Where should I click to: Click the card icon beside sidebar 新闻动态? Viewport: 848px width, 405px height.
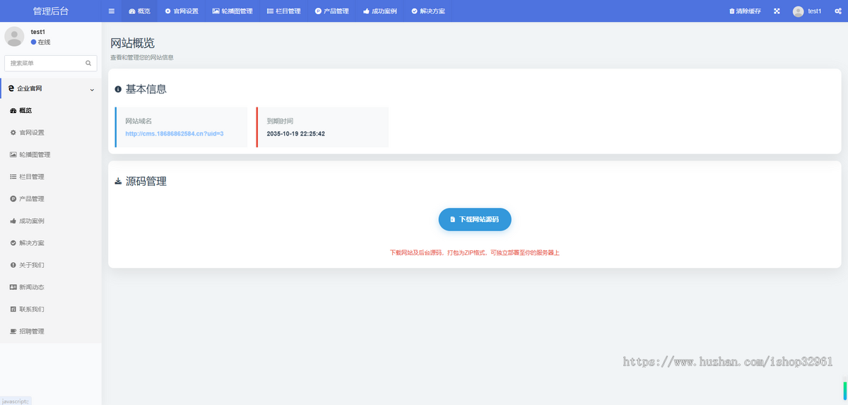click(13, 287)
